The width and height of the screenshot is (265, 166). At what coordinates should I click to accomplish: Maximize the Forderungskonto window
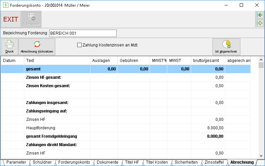click(x=241, y=5)
